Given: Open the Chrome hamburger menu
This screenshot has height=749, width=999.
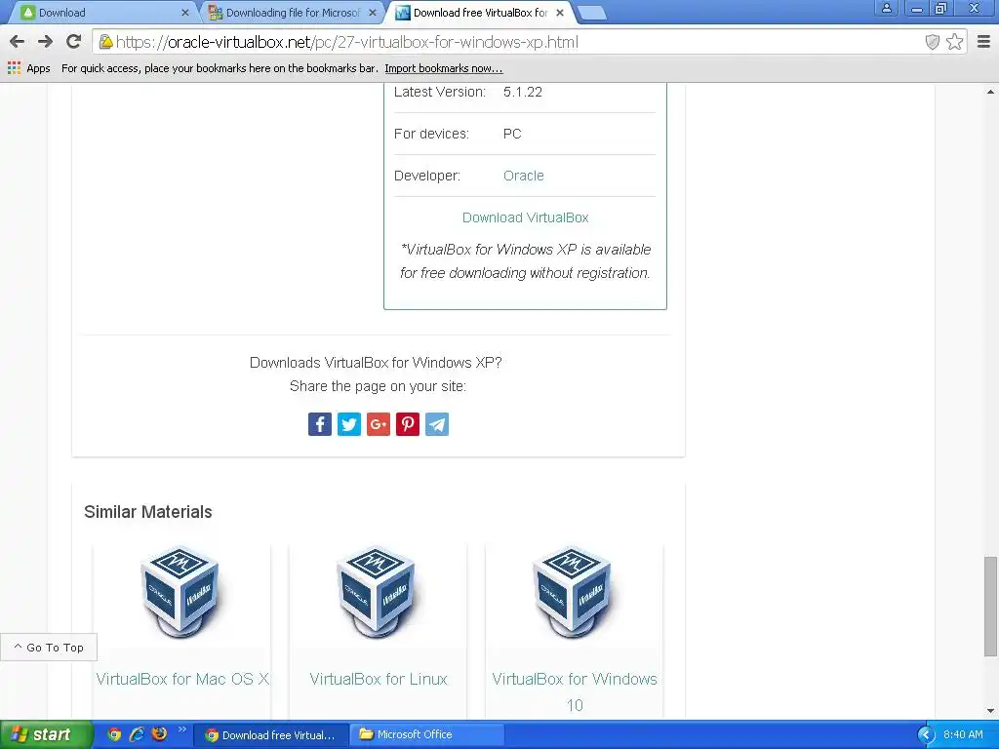Looking at the screenshot, I should coord(983,42).
